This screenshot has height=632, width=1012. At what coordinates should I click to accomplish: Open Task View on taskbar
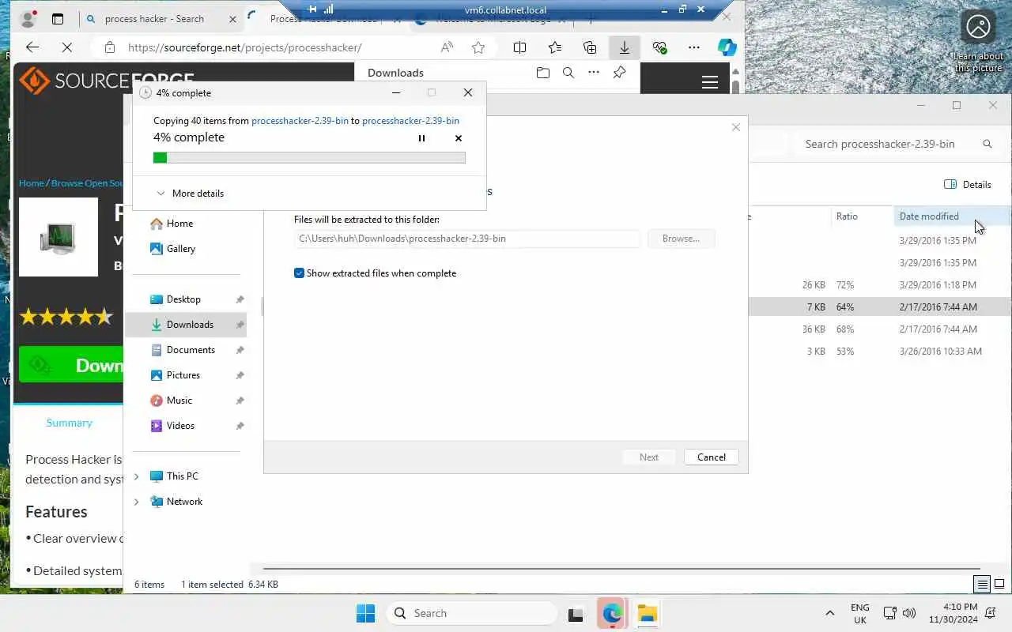point(576,613)
